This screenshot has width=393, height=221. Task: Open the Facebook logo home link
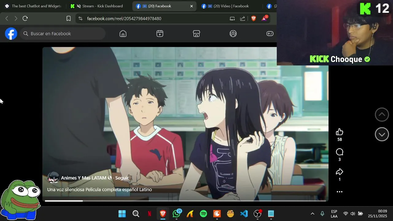[11, 33]
